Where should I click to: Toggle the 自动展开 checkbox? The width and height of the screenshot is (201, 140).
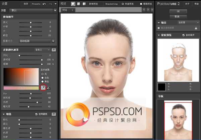[x=183, y=35]
